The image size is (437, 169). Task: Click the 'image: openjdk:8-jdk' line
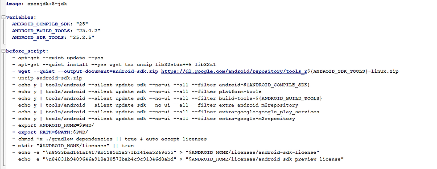pyautogui.click(x=37, y=4)
